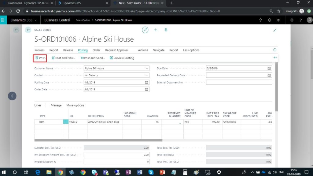Show the FactBox info icon
Screen dimensions: 313x176
(275, 50)
